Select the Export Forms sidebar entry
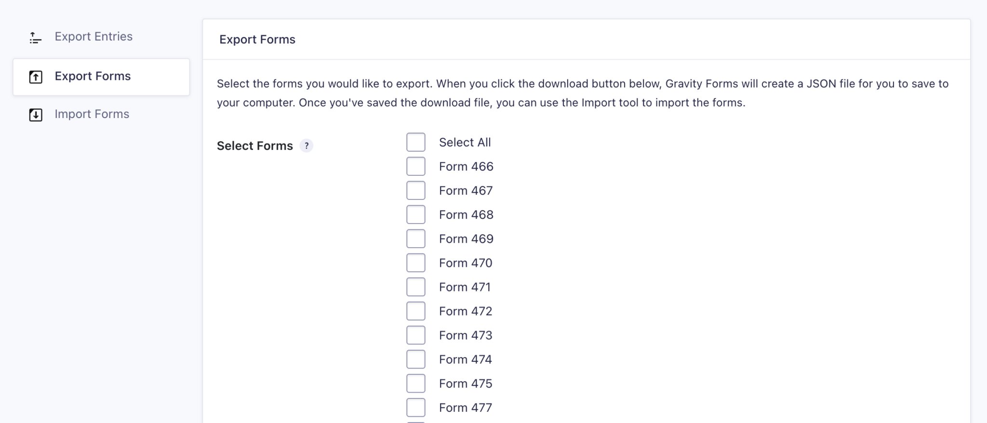Viewport: 987px width, 423px height. coord(93,76)
